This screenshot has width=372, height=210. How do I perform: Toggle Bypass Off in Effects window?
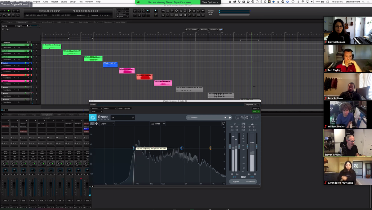[256, 109]
